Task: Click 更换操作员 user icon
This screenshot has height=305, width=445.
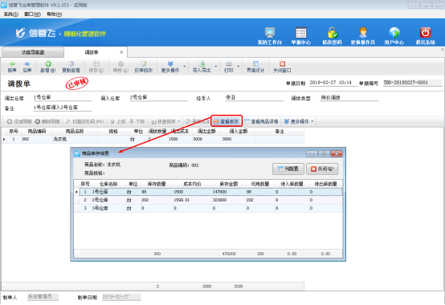Action: pos(363,32)
